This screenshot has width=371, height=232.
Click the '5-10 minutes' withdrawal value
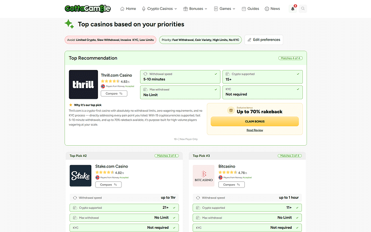point(154,79)
